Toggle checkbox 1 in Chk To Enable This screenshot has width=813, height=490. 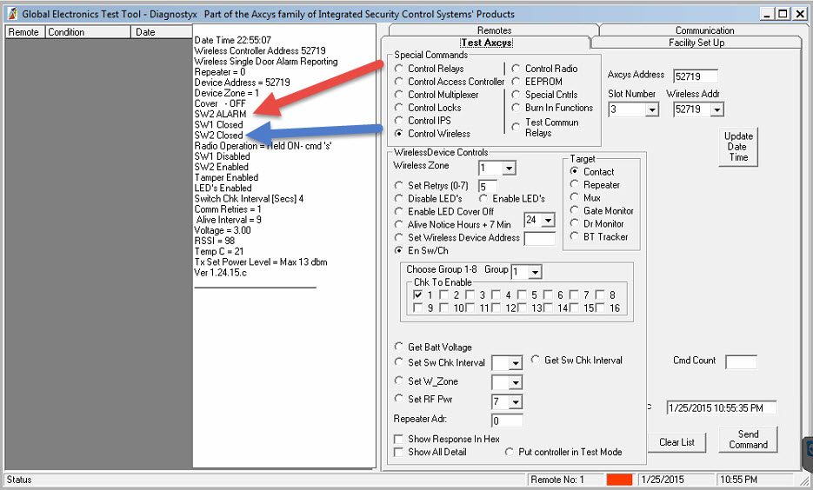coord(418,295)
